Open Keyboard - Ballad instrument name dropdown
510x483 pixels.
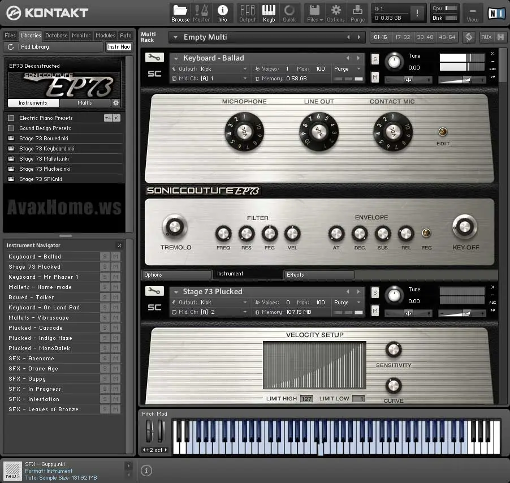pos(176,58)
